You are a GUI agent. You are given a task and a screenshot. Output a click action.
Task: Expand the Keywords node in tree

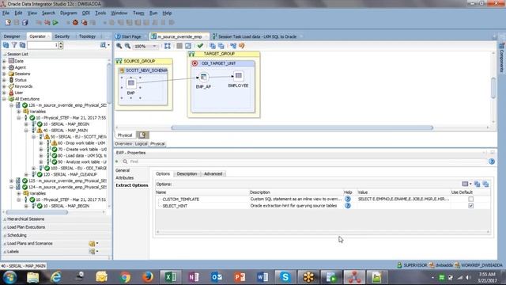[x=4, y=86]
